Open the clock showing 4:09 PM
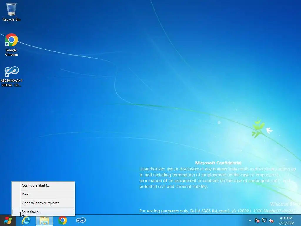The image size is (301, 226). (286, 220)
